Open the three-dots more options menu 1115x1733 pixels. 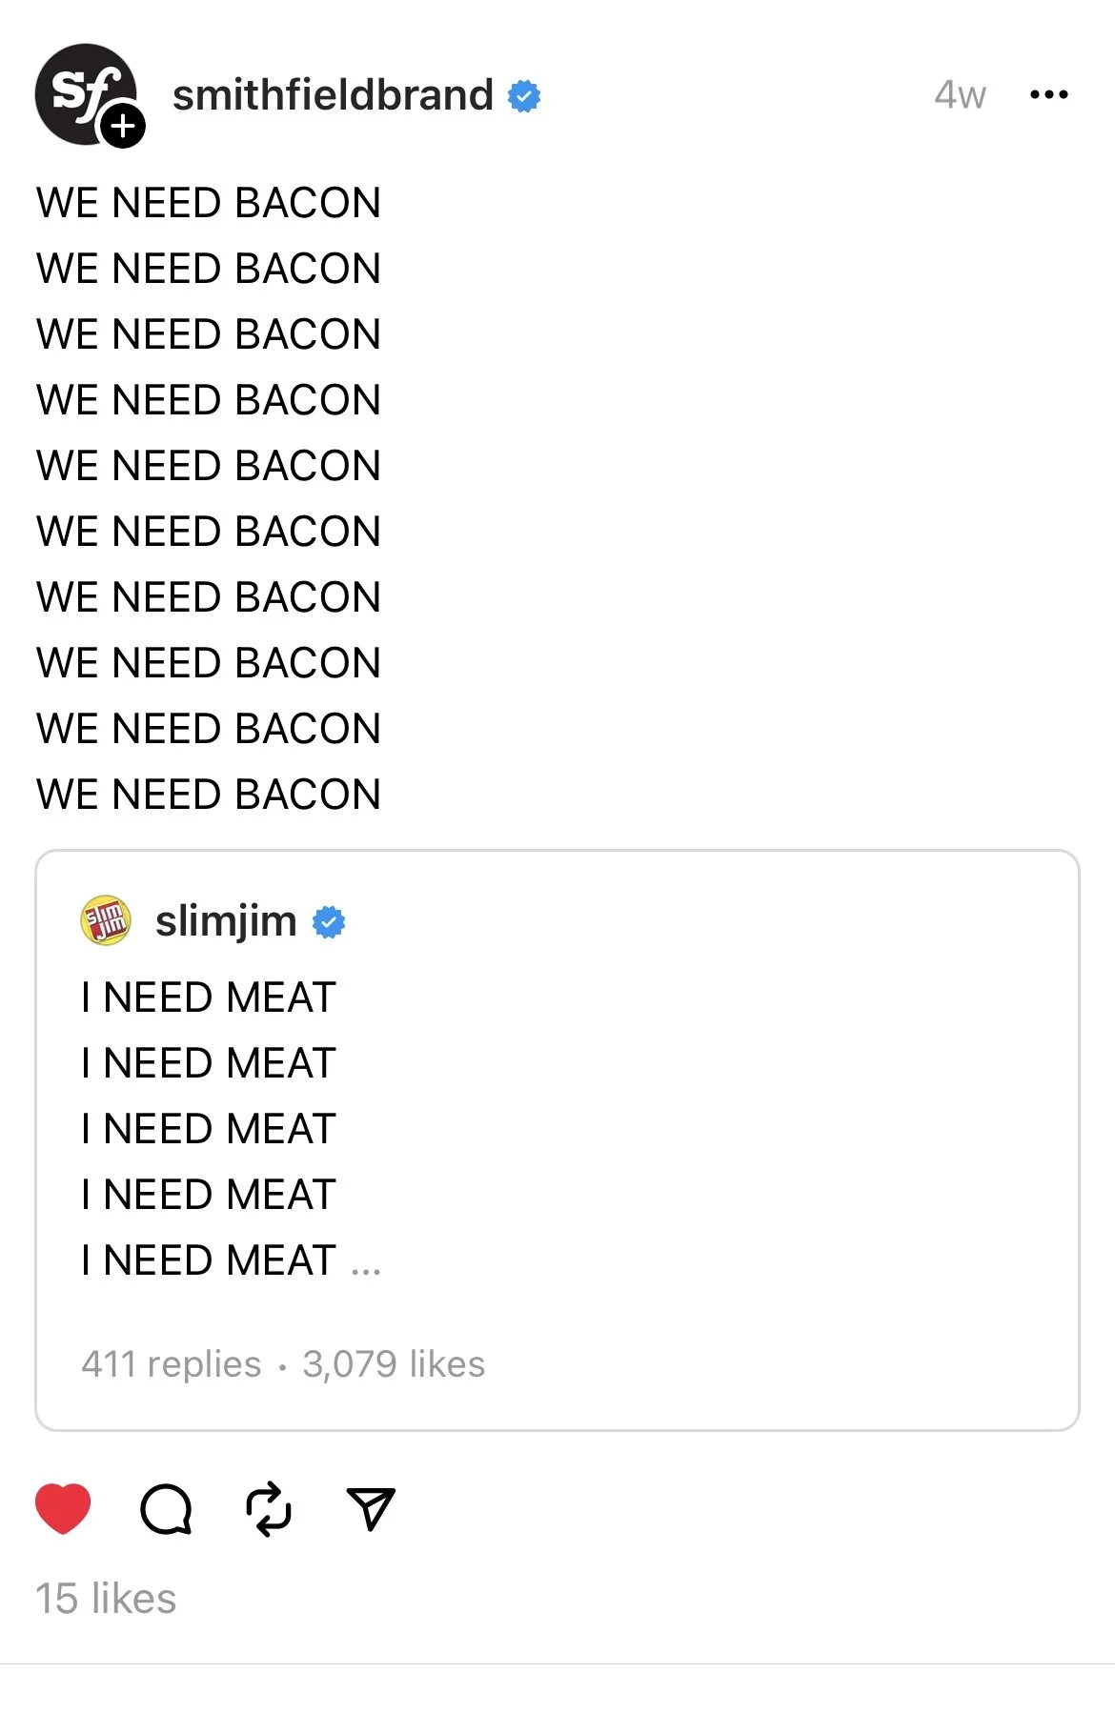(x=1049, y=94)
